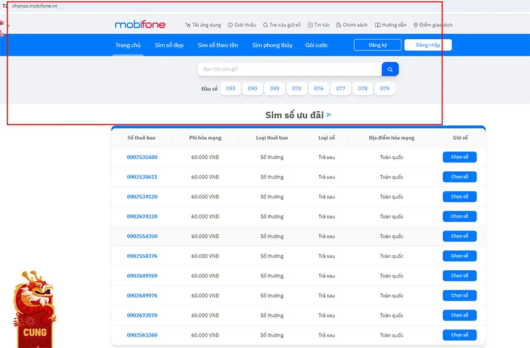This screenshot has height=348, width=530.
Task: Click Chọn số for 0902534120
Action: point(460,197)
